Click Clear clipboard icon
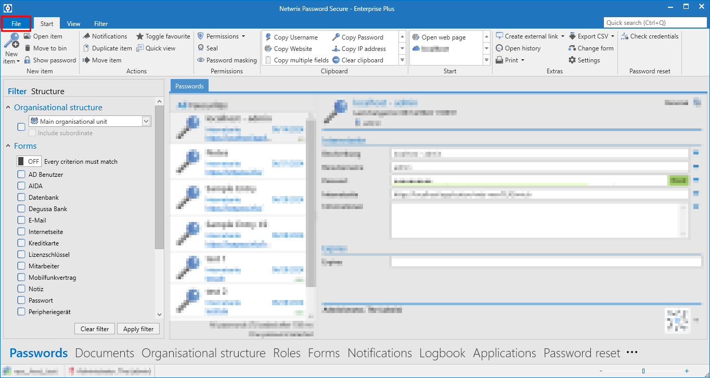The height and width of the screenshot is (378, 710). click(336, 60)
